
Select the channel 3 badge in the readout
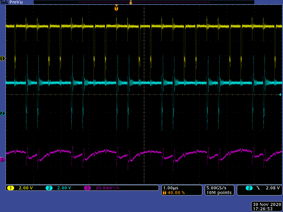tap(87, 188)
